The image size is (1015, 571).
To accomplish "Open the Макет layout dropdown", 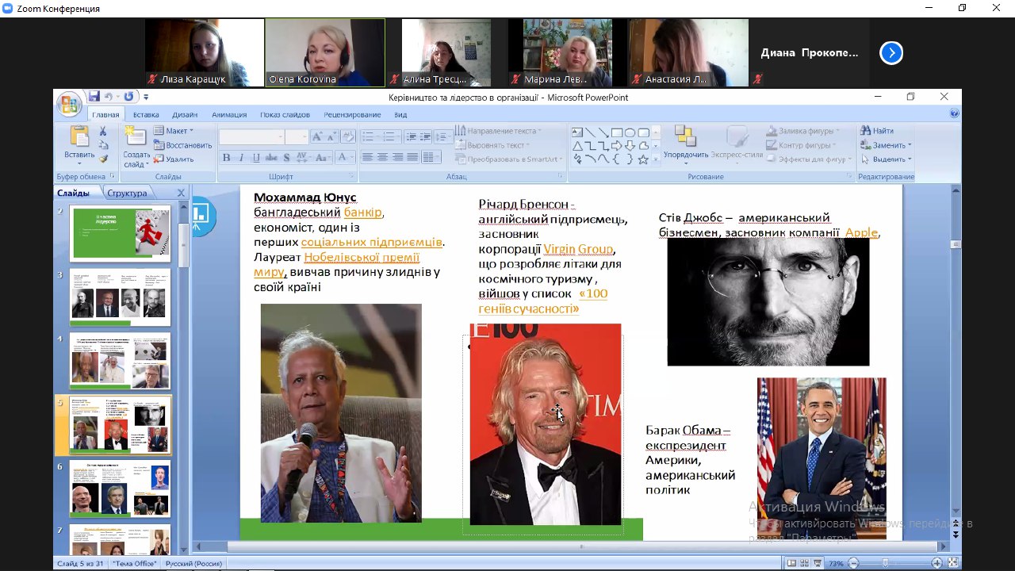I will 174,131.
